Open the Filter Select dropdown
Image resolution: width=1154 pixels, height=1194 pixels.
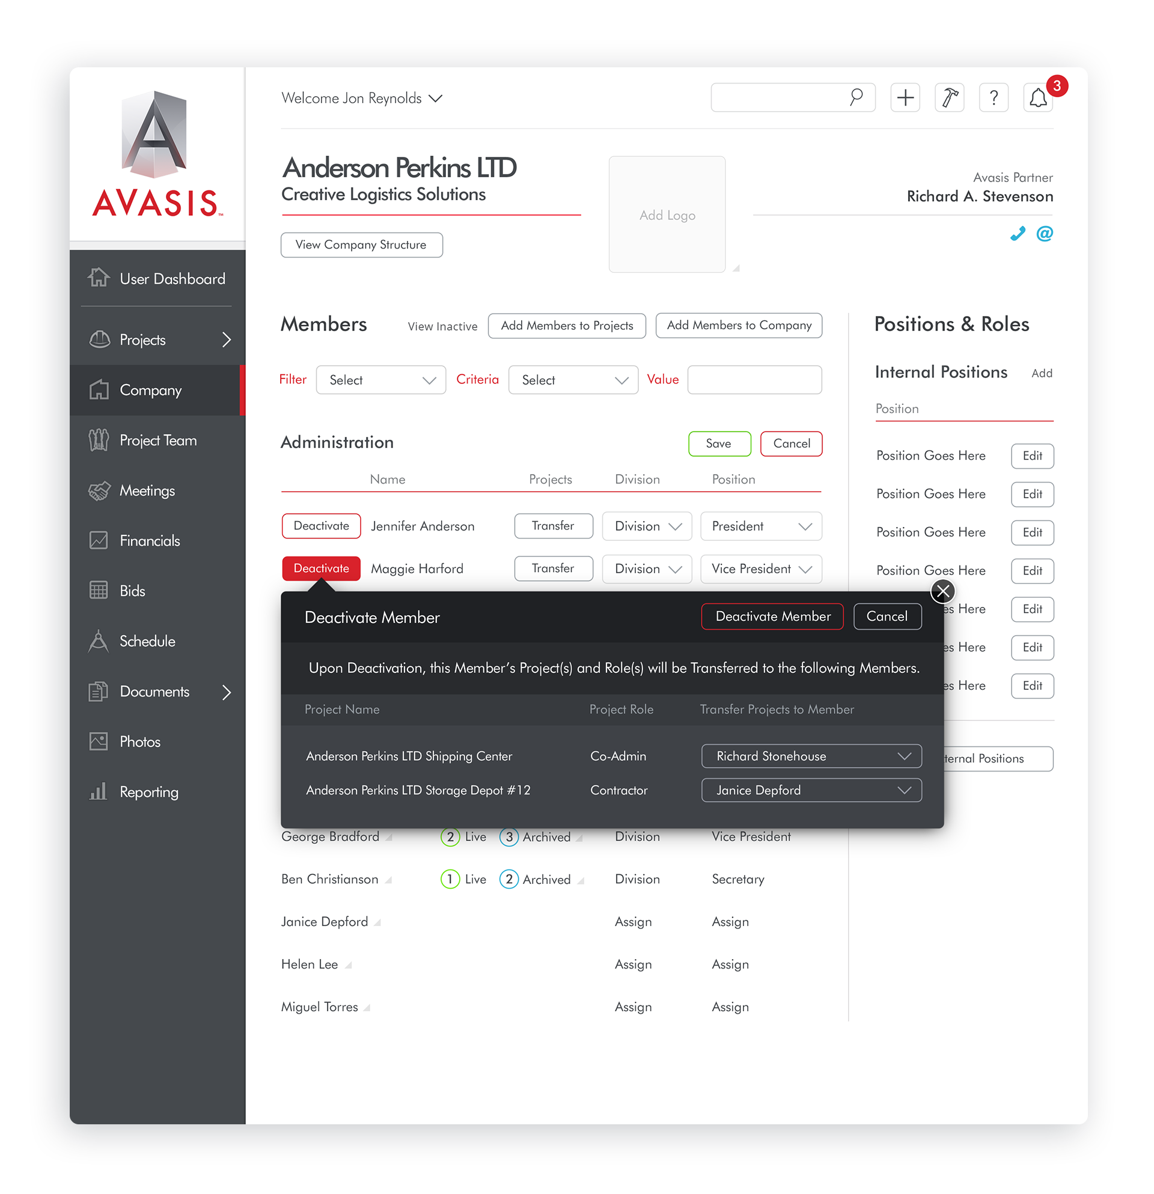[381, 380]
